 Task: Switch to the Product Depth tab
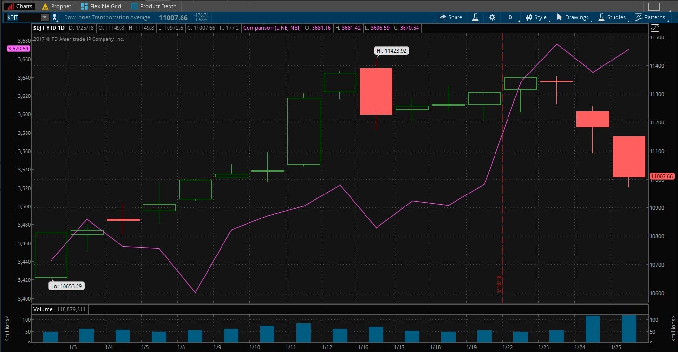(154, 6)
